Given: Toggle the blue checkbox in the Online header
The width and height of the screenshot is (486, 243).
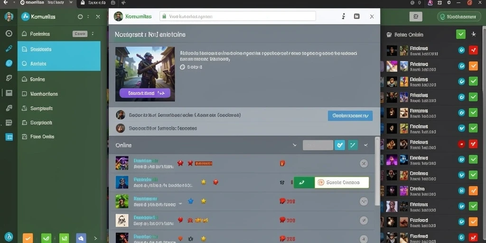Looking at the screenshot, I should pyautogui.click(x=340, y=145).
